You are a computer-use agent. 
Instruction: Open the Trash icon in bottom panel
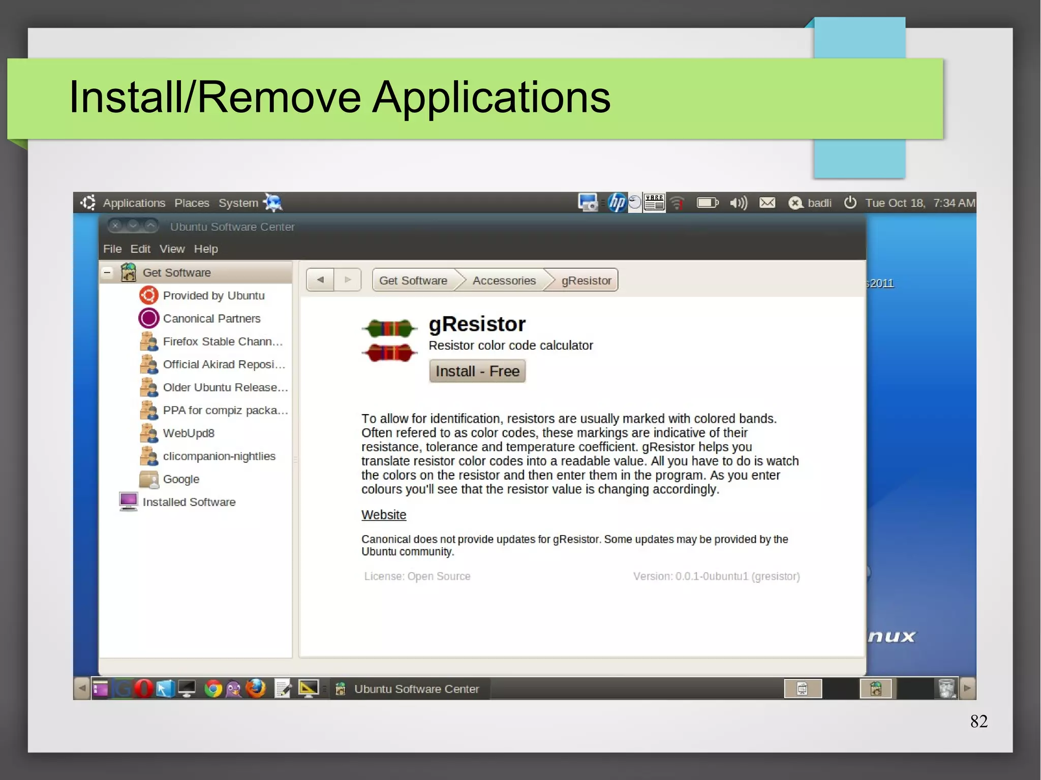946,689
